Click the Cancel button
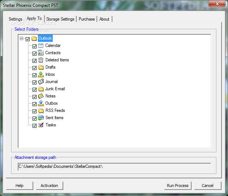The width and height of the screenshot is (228, 196). tap(208, 186)
